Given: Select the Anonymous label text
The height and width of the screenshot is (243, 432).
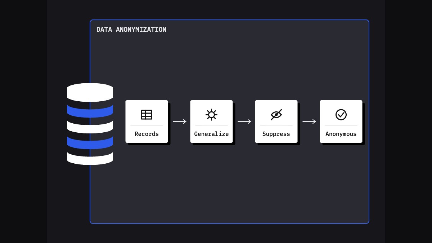Looking at the screenshot, I should 341,134.
